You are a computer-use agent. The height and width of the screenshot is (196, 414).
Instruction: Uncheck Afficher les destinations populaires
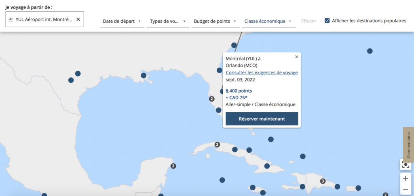click(327, 21)
